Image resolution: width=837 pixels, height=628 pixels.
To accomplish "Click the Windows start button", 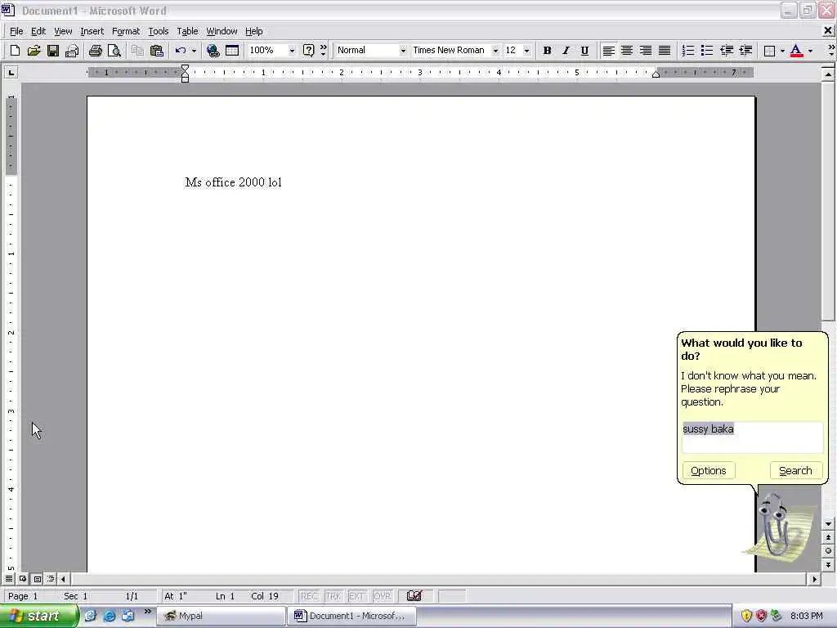I will point(38,616).
